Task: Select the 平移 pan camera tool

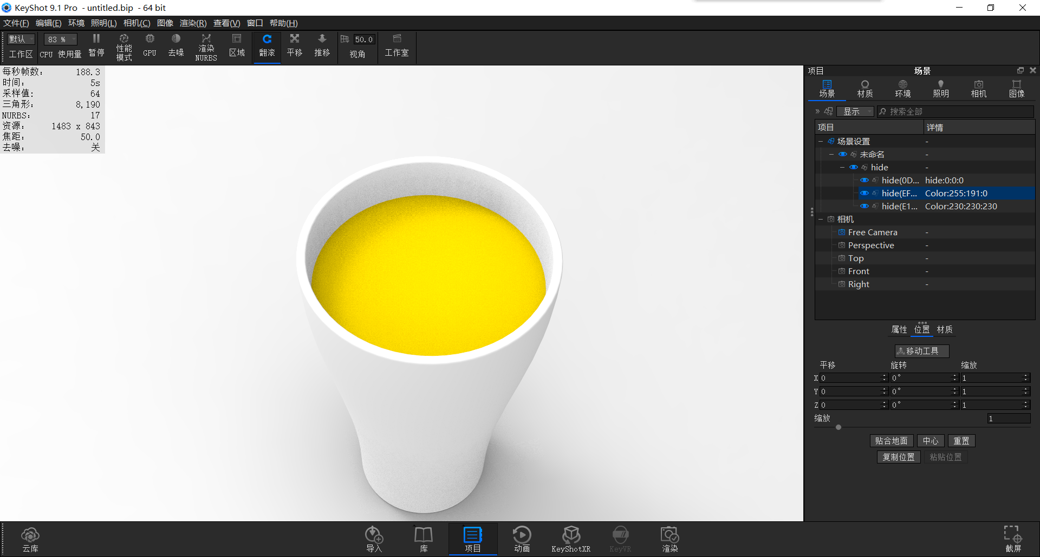Action: [294, 46]
